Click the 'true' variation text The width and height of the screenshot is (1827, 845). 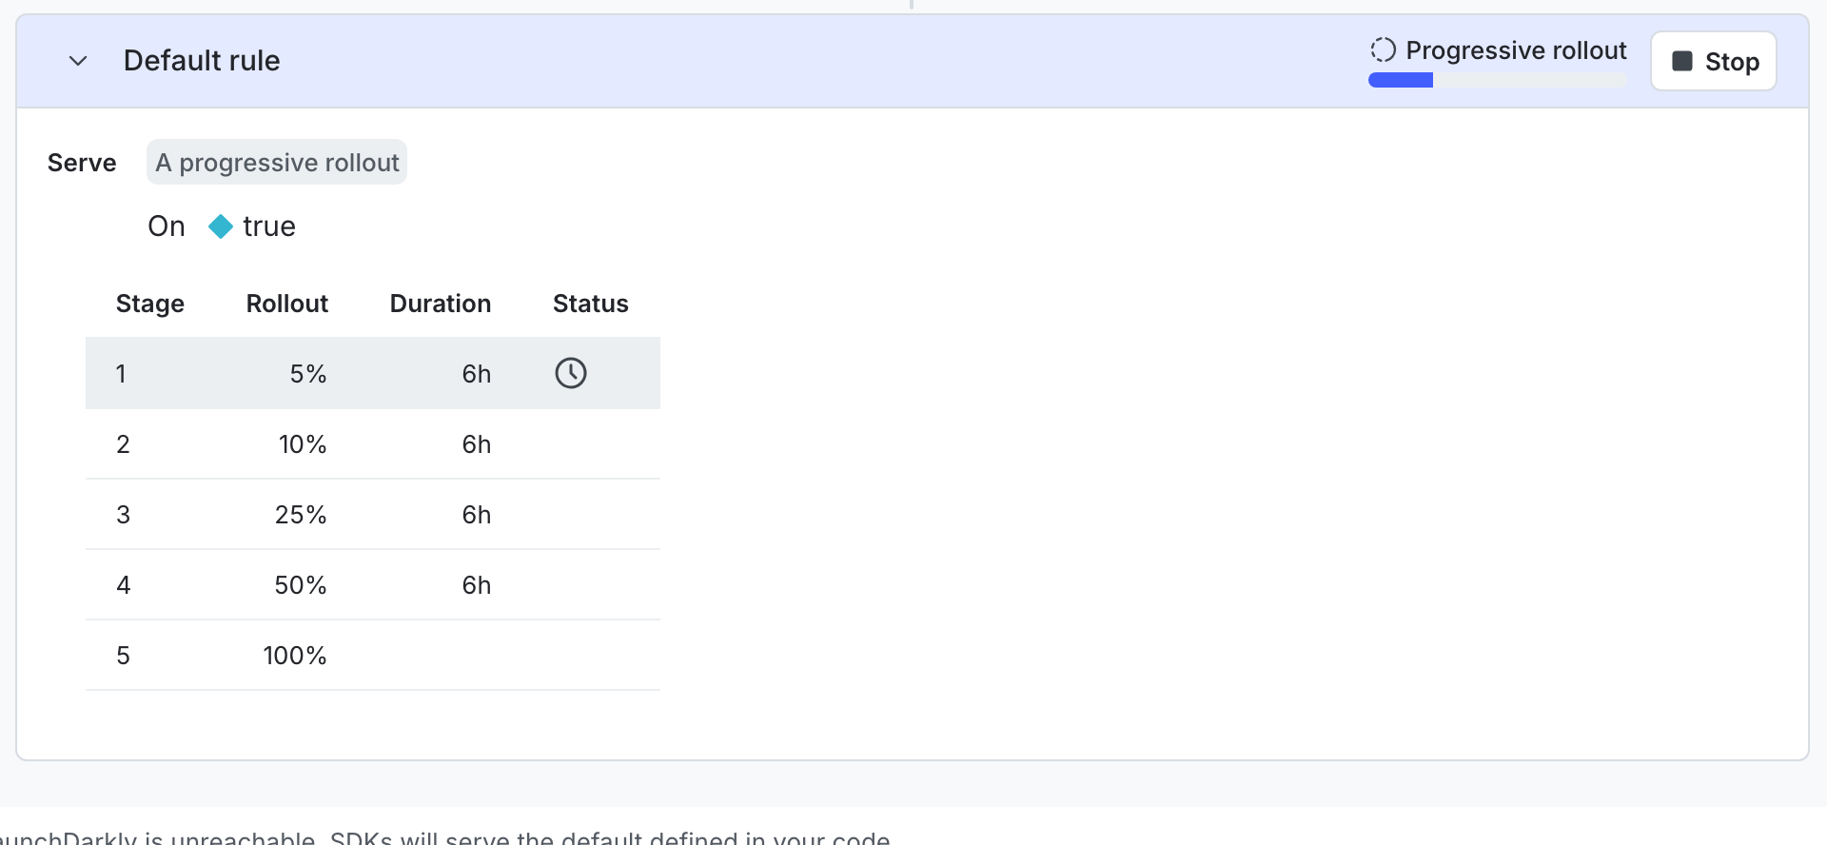[269, 226]
